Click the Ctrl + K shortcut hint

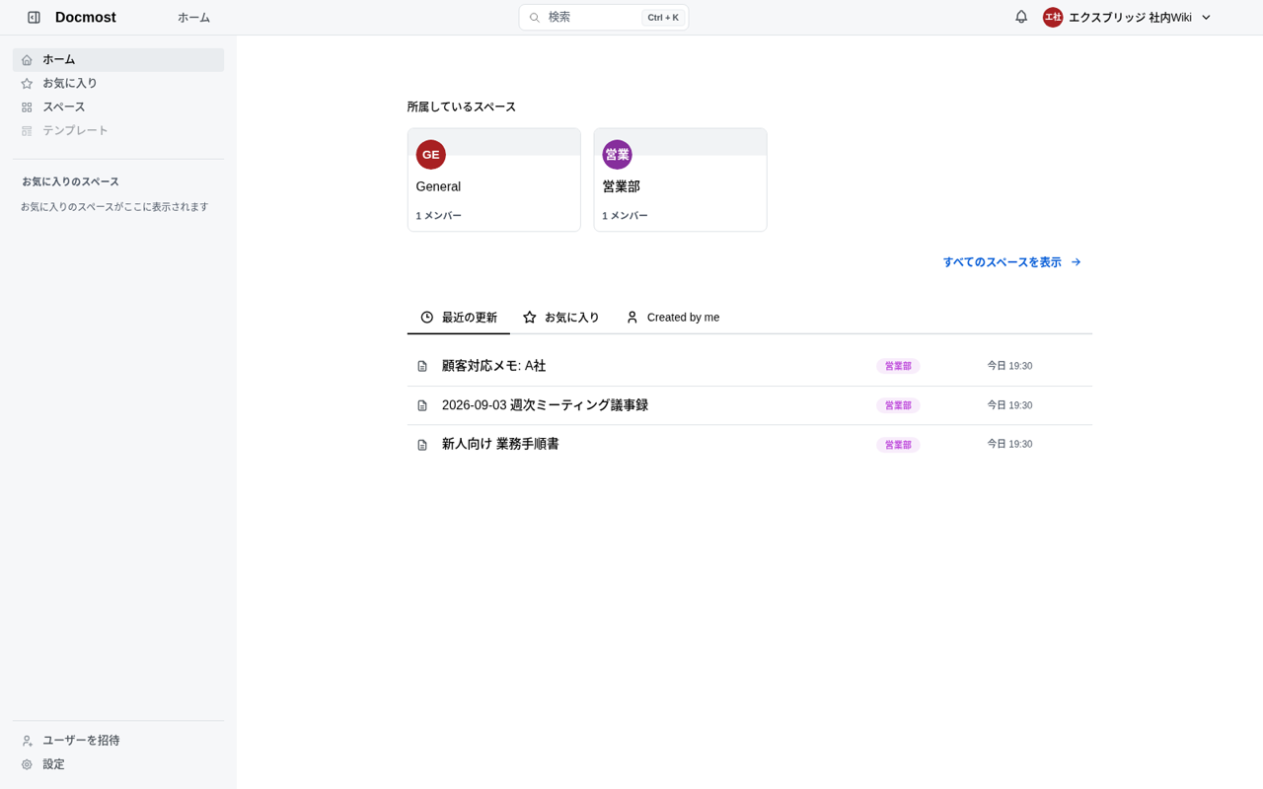(x=663, y=18)
